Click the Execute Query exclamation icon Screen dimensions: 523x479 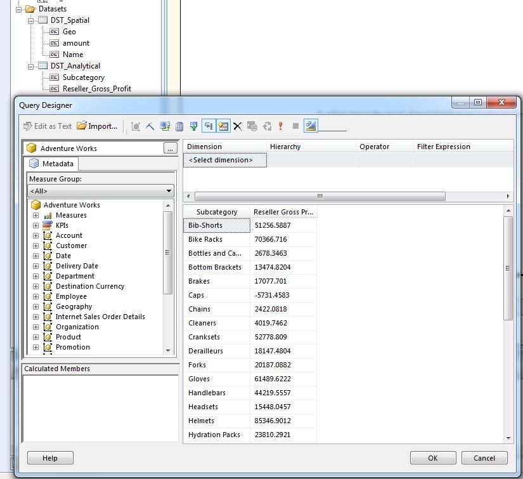pyautogui.click(x=281, y=126)
